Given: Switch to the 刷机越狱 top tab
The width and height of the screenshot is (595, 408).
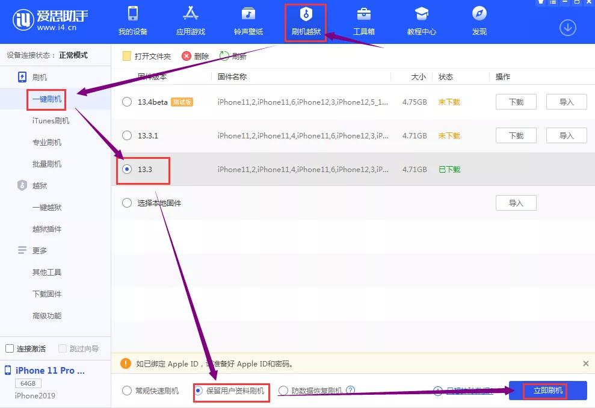Looking at the screenshot, I should [306, 22].
